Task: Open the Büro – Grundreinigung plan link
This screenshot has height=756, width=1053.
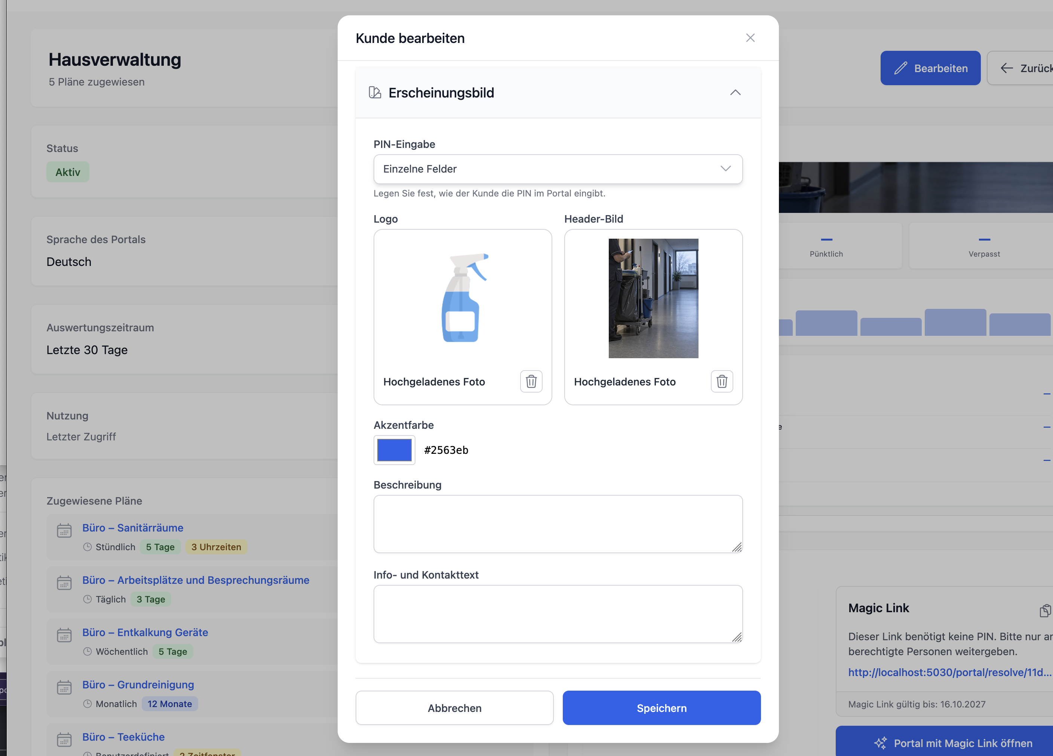Action: click(138, 685)
